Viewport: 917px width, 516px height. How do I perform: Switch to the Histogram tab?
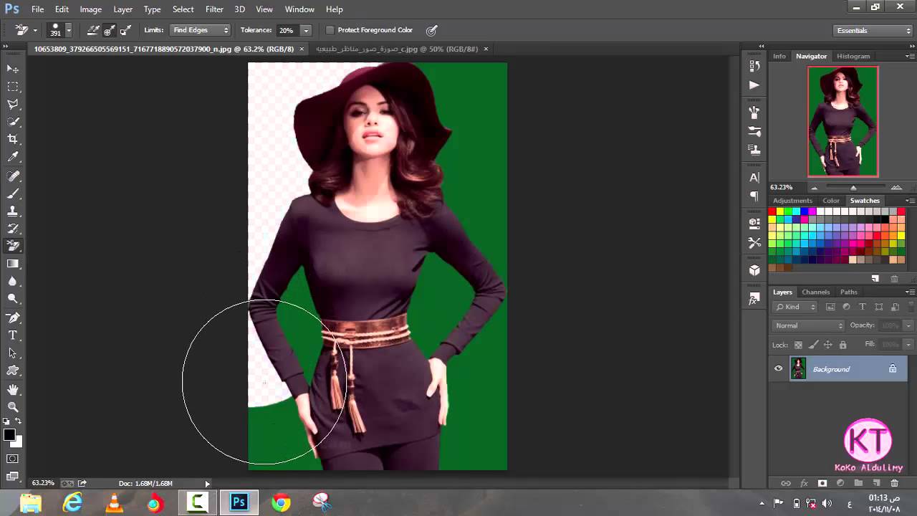[853, 56]
